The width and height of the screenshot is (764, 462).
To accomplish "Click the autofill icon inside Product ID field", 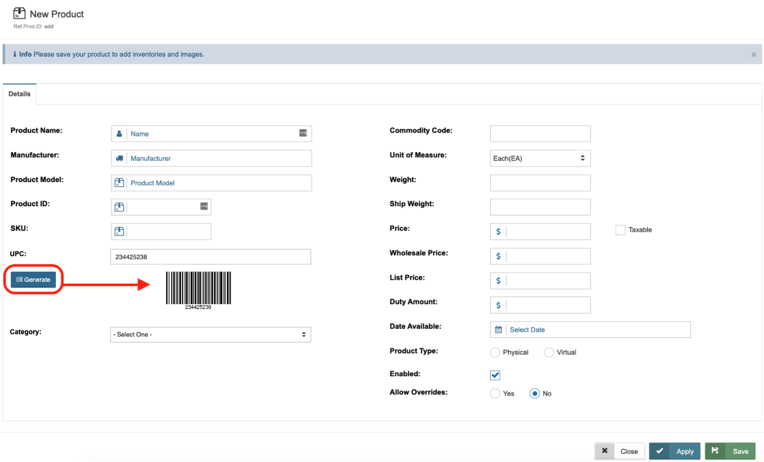I will (204, 206).
